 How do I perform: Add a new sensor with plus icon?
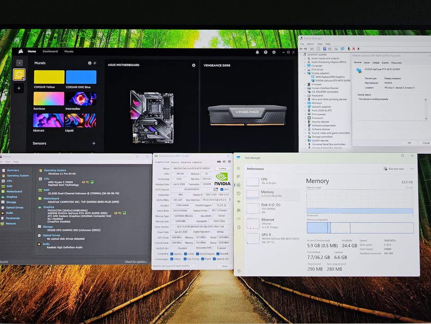click(x=94, y=143)
